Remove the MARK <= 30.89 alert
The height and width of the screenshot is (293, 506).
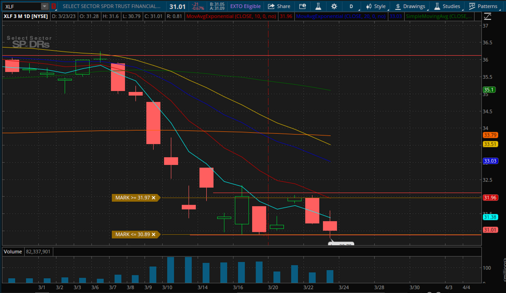click(x=154, y=234)
